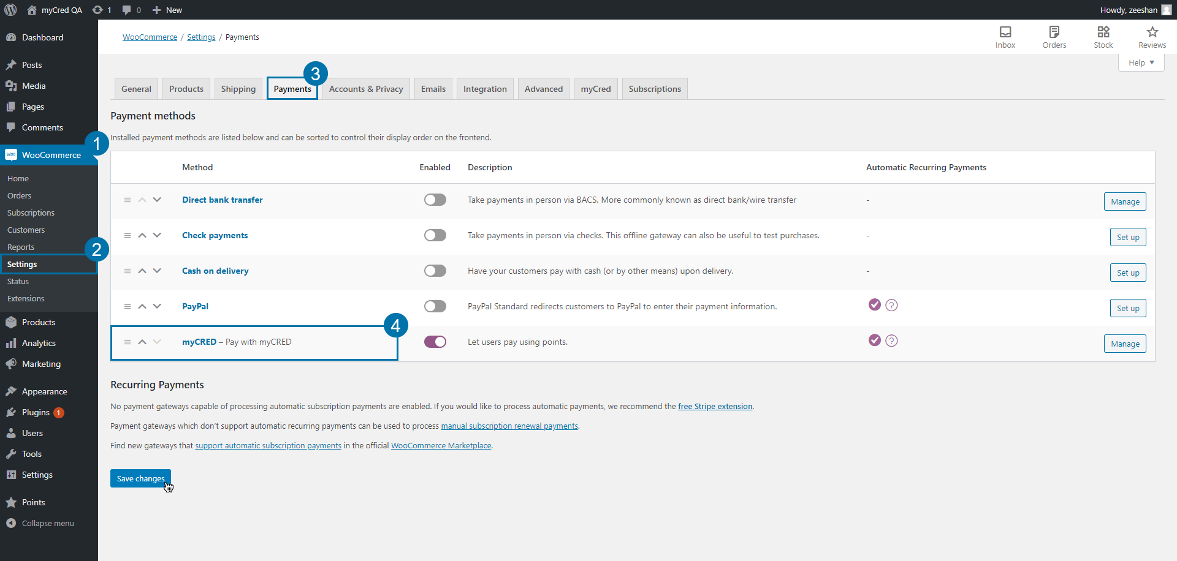Open the Reviews star icon
Screen dimensions: 1177x561
pos(1152,32)
